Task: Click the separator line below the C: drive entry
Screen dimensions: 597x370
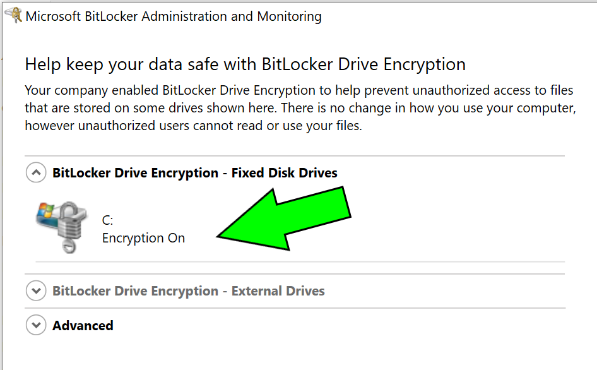Action: (x=300, y=262)
